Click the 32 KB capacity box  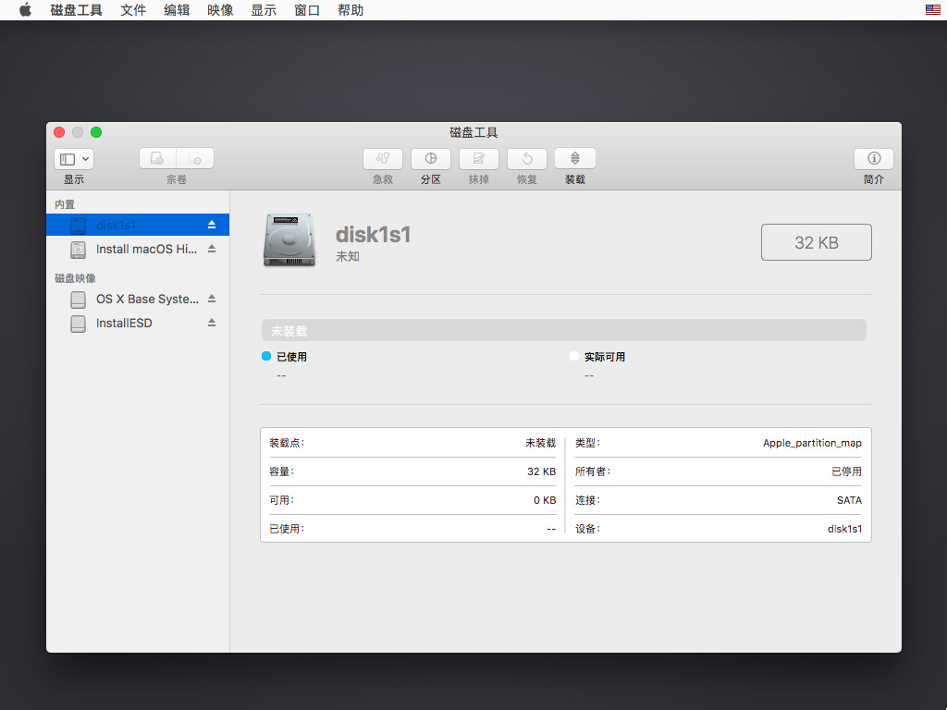pos(816,242)
